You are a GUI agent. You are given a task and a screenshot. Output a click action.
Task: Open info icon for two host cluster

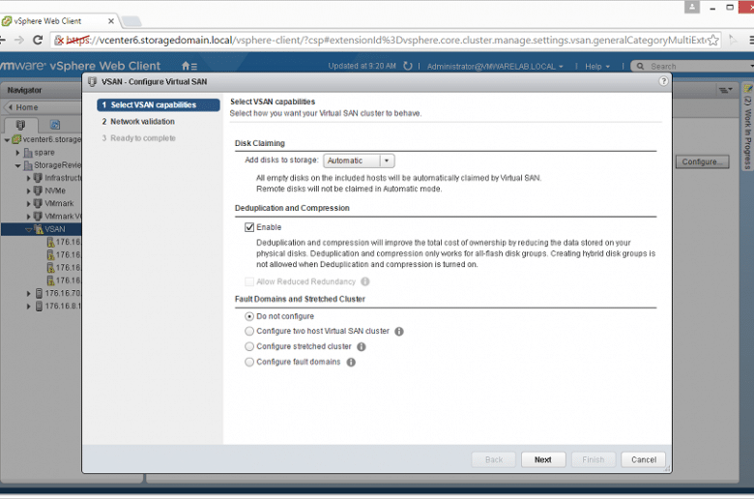coord(399,332)
